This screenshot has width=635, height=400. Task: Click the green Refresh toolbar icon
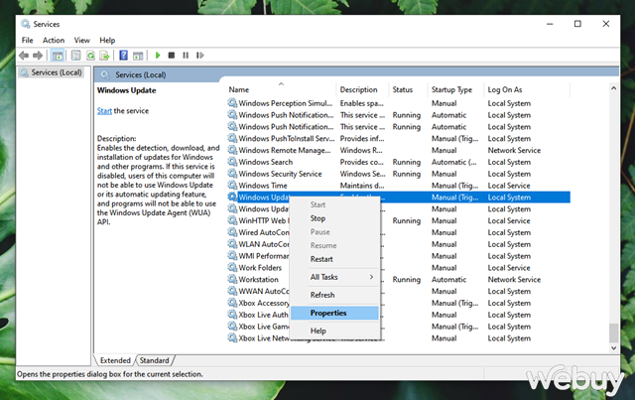[90, 56]
